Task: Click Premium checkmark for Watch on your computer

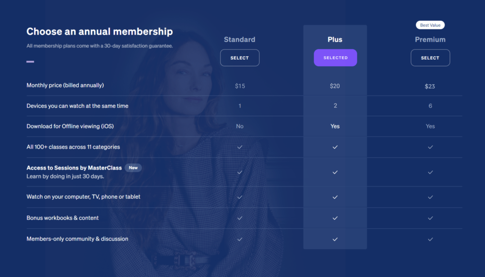Action: 430,197
